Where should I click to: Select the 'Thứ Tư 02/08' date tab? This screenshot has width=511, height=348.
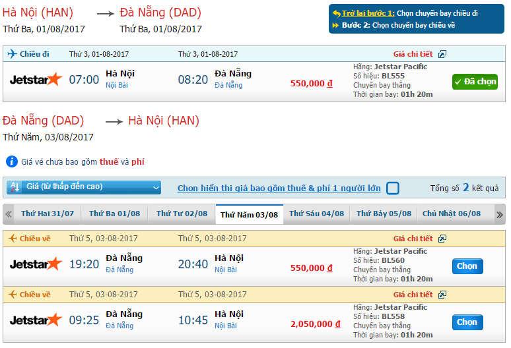click(x=182, y=214)
